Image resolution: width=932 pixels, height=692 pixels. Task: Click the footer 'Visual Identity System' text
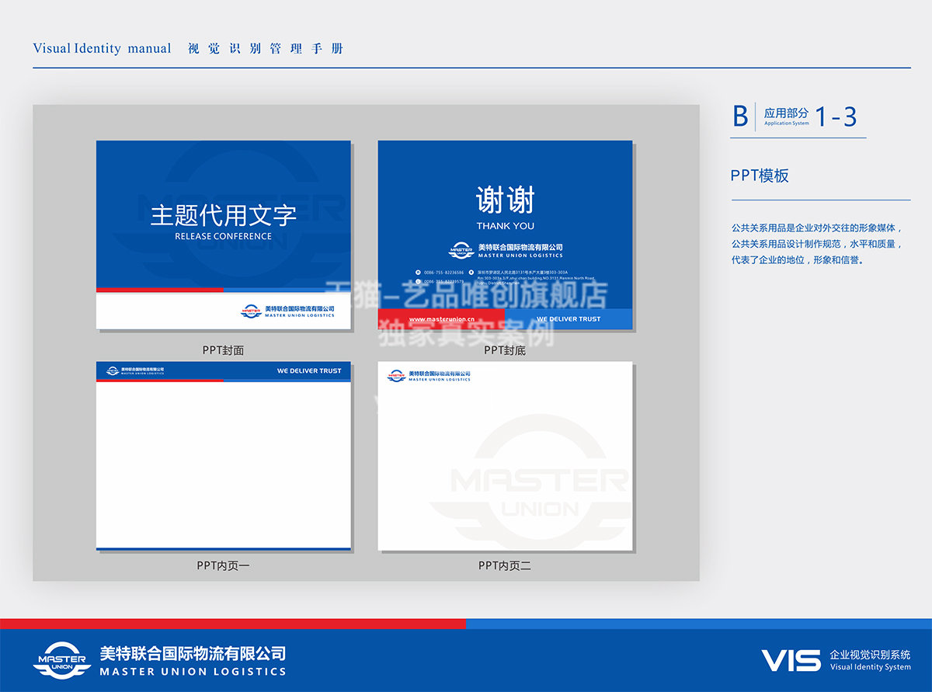(870, 667)
